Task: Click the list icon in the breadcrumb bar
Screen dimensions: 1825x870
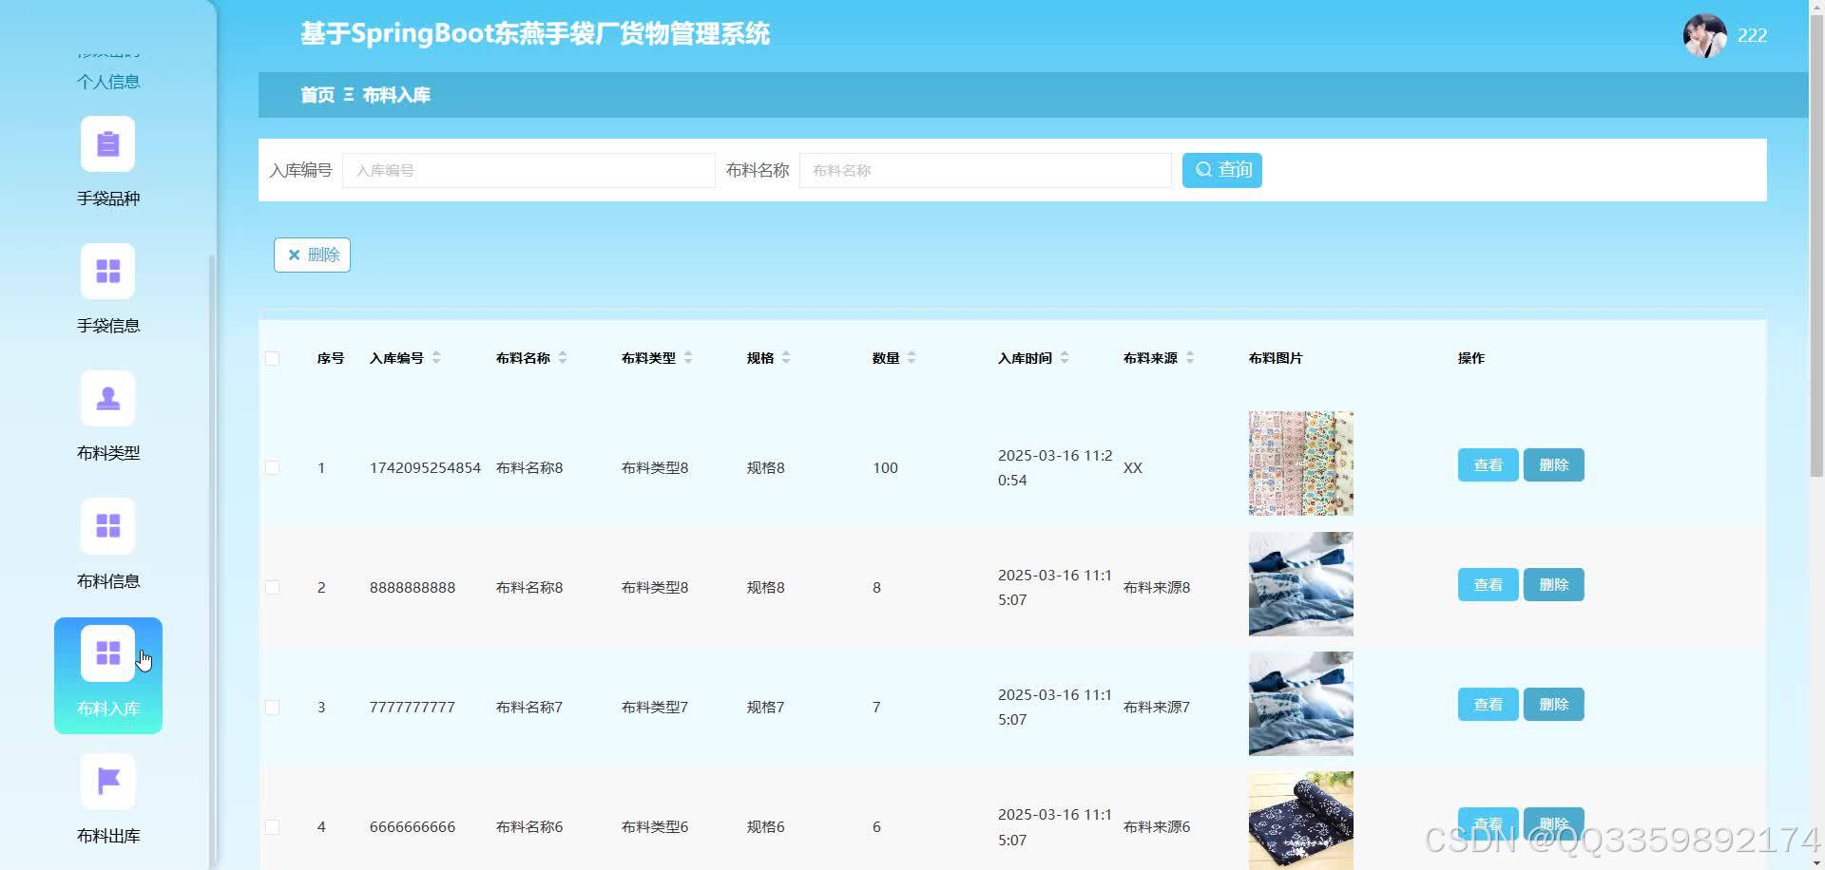Action: [x=350, y=95]
